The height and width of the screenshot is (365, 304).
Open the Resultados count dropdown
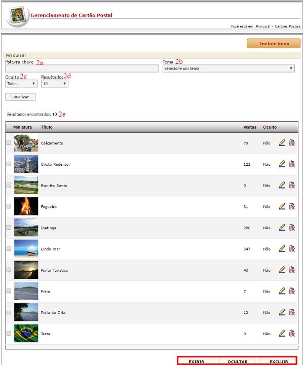coord(55,84)
